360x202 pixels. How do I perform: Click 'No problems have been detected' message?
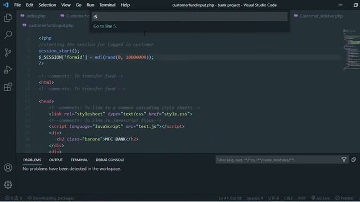(x=71, y=169)
